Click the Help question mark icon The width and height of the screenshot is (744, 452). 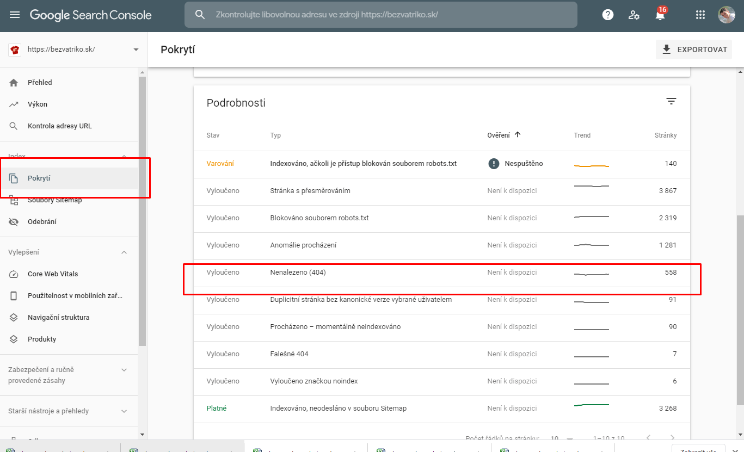tap(608, 15)
